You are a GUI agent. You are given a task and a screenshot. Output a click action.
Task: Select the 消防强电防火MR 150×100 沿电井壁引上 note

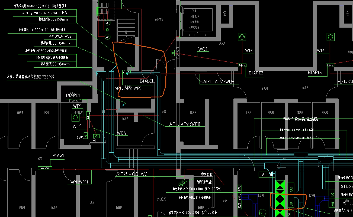(x=40, y=6)
